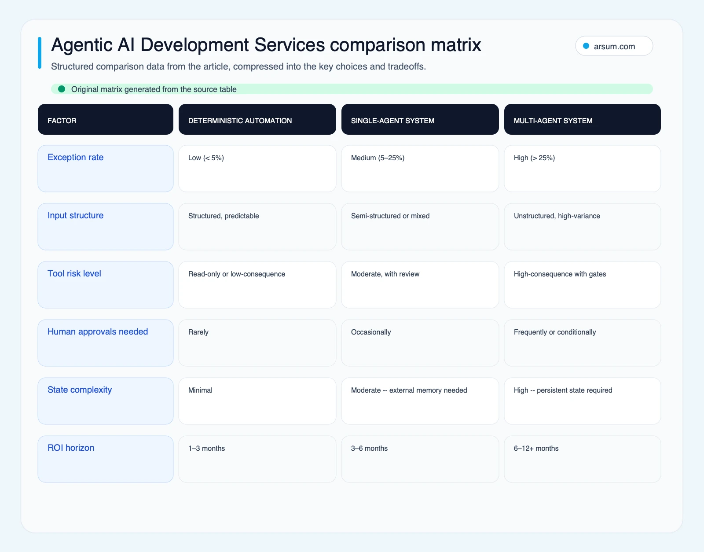Select the 'Exception rate' row label
Viewport: 704px width, 552px height.
click(106, 169)
